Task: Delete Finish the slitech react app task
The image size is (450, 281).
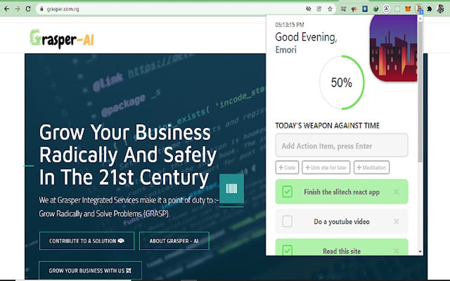Action: point(396,192)
